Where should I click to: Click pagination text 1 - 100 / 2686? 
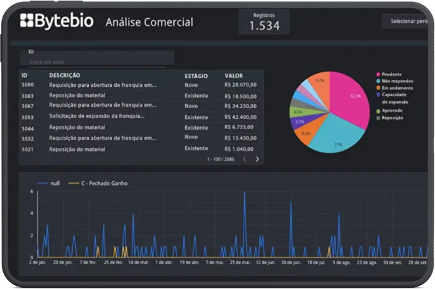pyautogui.click(x=221, y=159)
